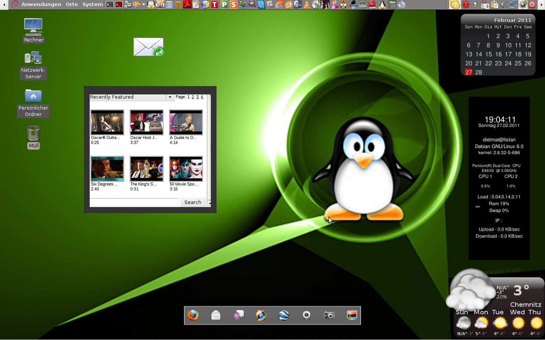Go to page 4 of videos
Image resolution: width=545 pixels, height=340 pixels.
[x=202, y=97]
